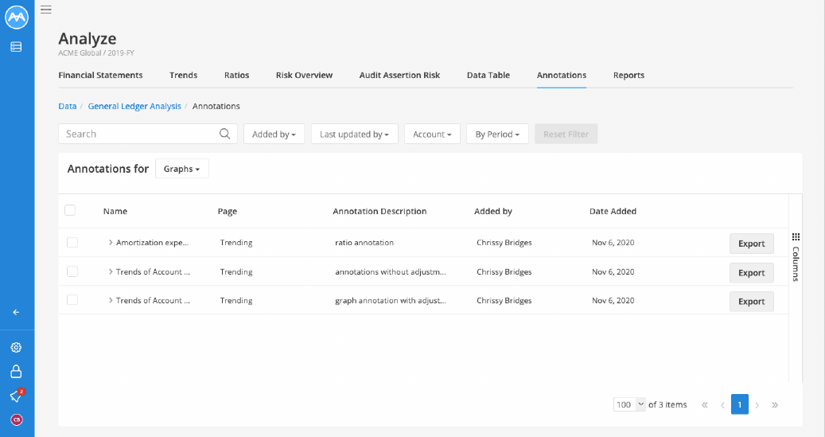
Task: Open the vertical Columns side panel label
Action: click(796, 263)
